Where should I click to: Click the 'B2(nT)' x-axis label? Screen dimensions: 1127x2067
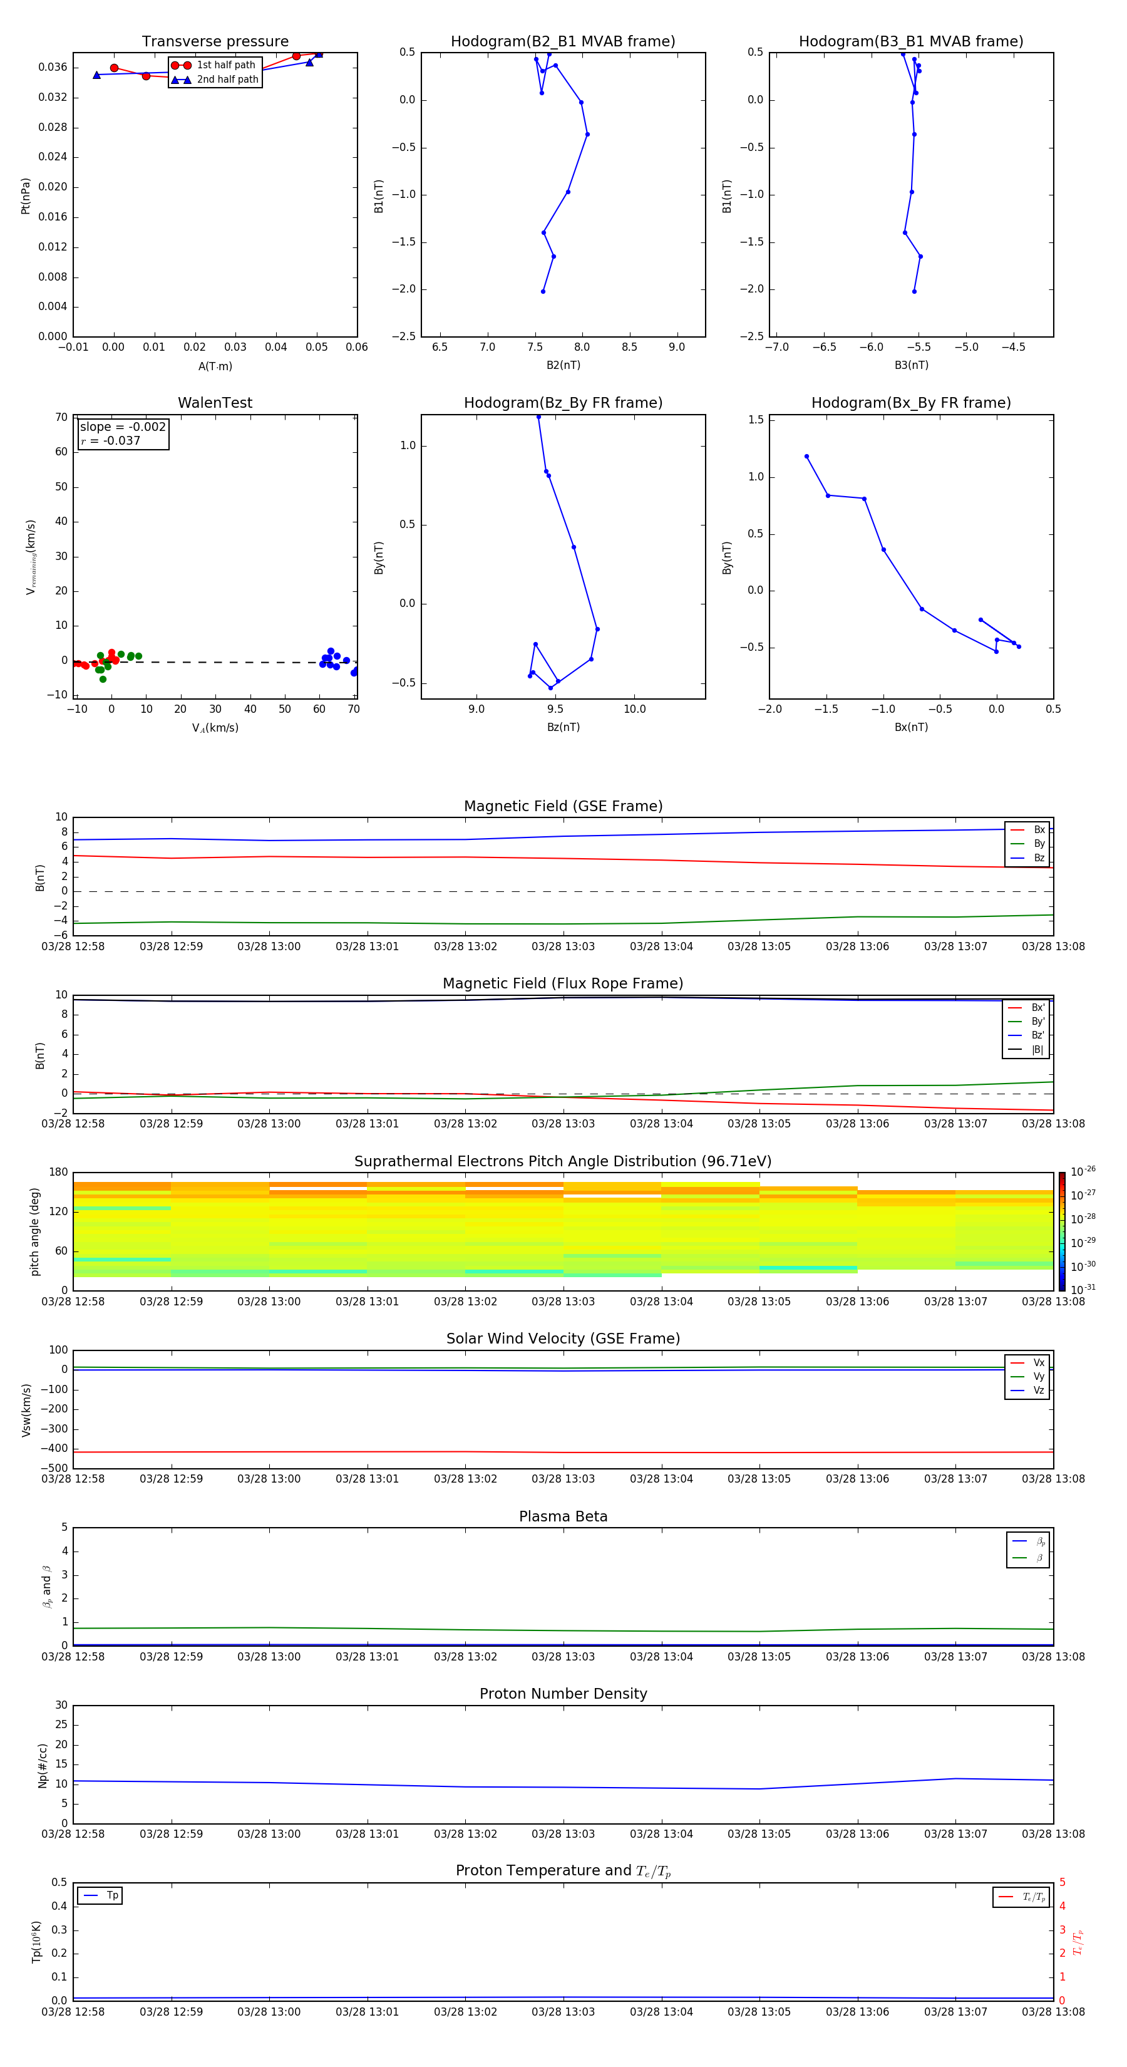[x=563, y=365]
